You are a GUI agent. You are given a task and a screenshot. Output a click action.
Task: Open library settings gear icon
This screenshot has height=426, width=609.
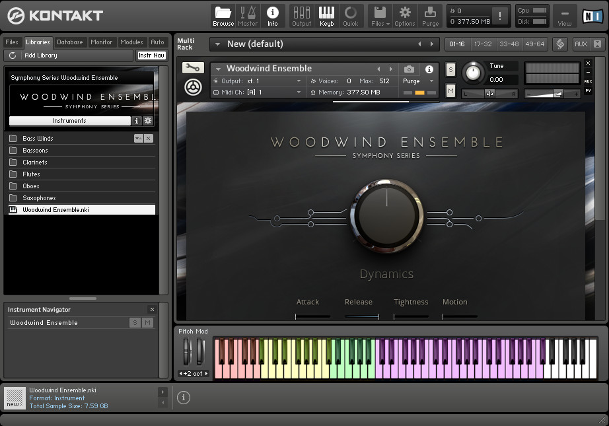[148, 121]
